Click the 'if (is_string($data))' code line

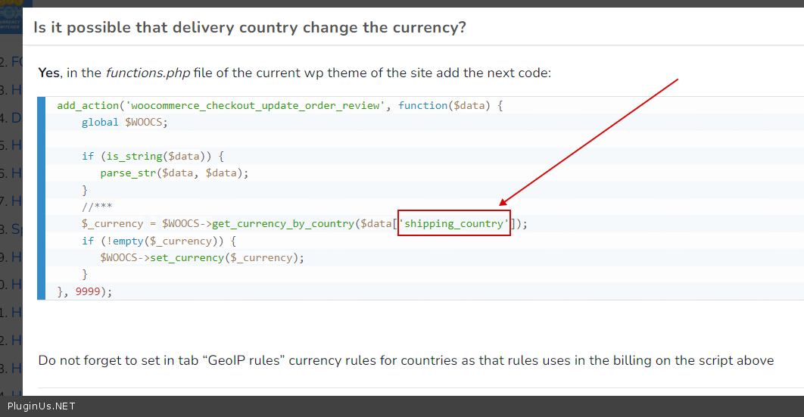pos(153,156)
